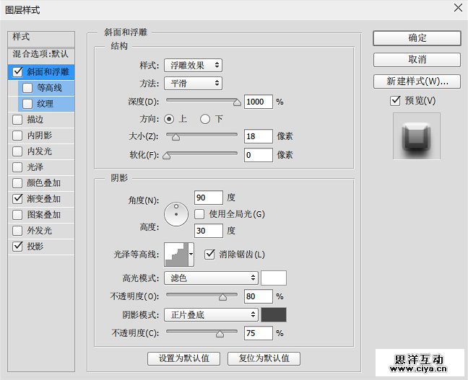Screen dimensions: 468x380
Task: Toggle the 斜面和浮雕 checkbox
Action: point(17,71)
